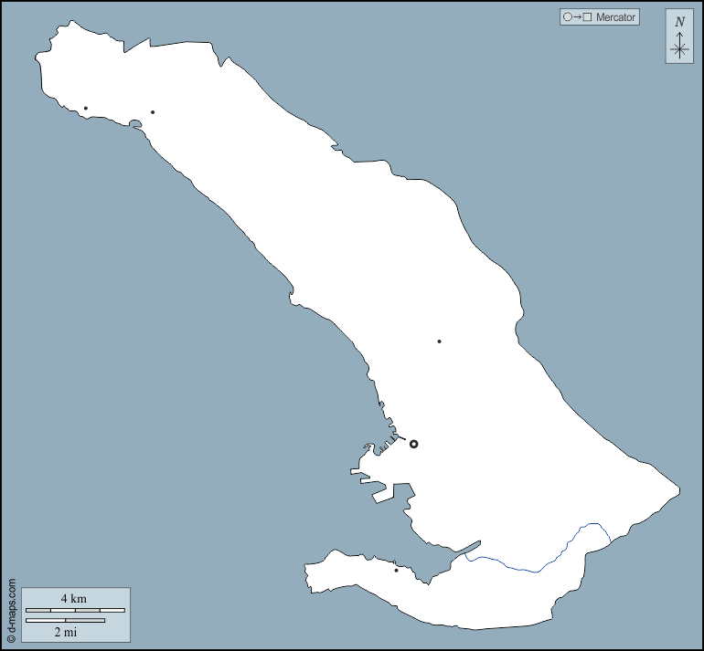Screen dimensions: 704x651
Task: Click the 4 km scale label
Action: pos(74,598)
